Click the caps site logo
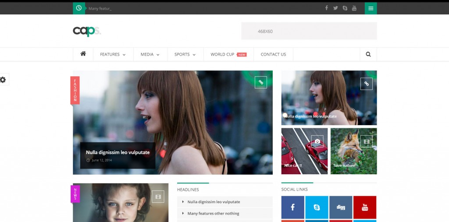The width and height of the screenshot is (449, 222). click(87, 31)
